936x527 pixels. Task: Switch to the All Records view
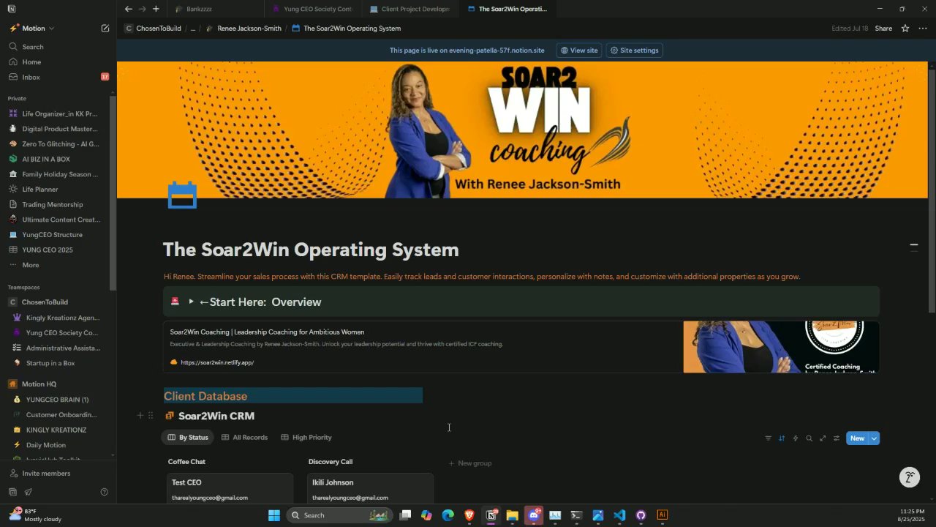click(244, 438)
